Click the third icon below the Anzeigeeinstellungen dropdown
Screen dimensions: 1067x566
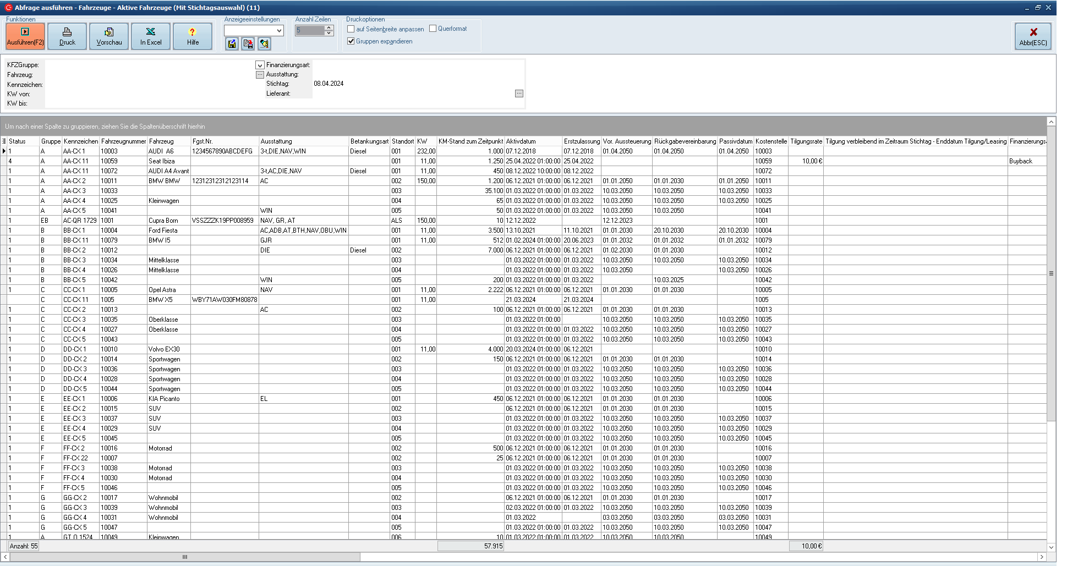pyautogui.click(x=264, y=44)
